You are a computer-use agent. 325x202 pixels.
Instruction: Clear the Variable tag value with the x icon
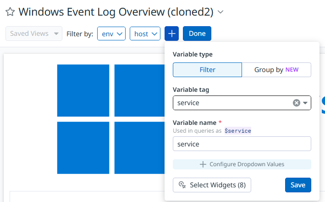297,103
